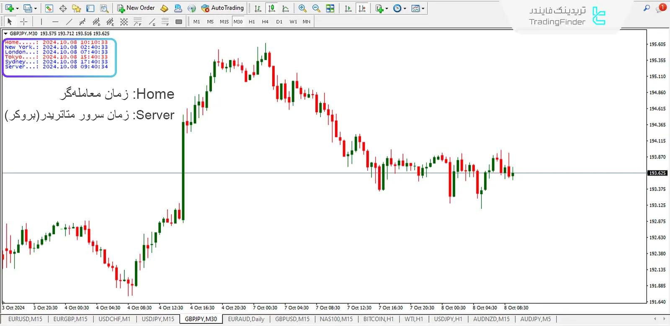The image size is (670, 326).
Task: Draw a horizontal line
Action: (55, 22)
